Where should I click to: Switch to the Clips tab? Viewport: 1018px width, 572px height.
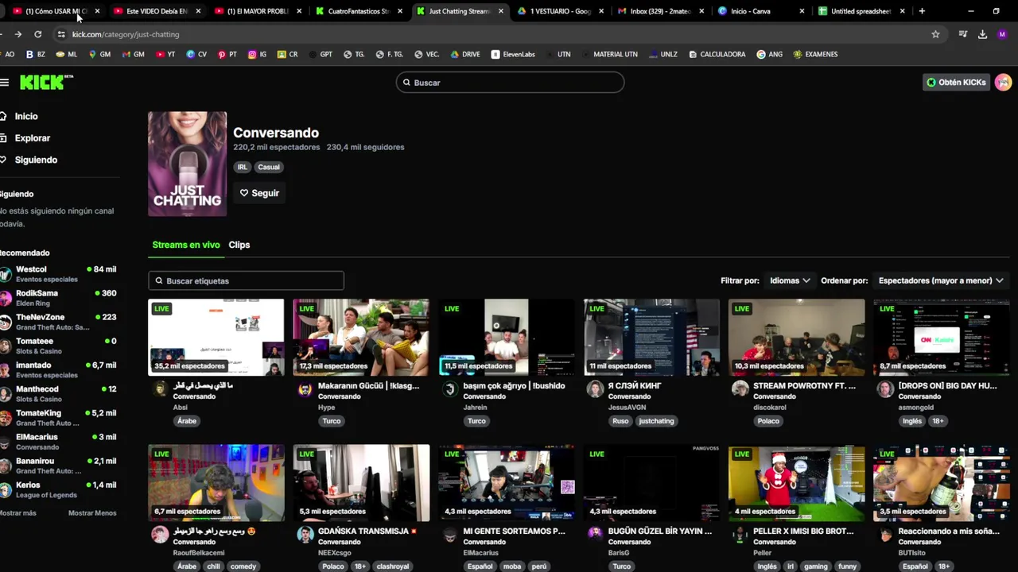click(239, 245)
